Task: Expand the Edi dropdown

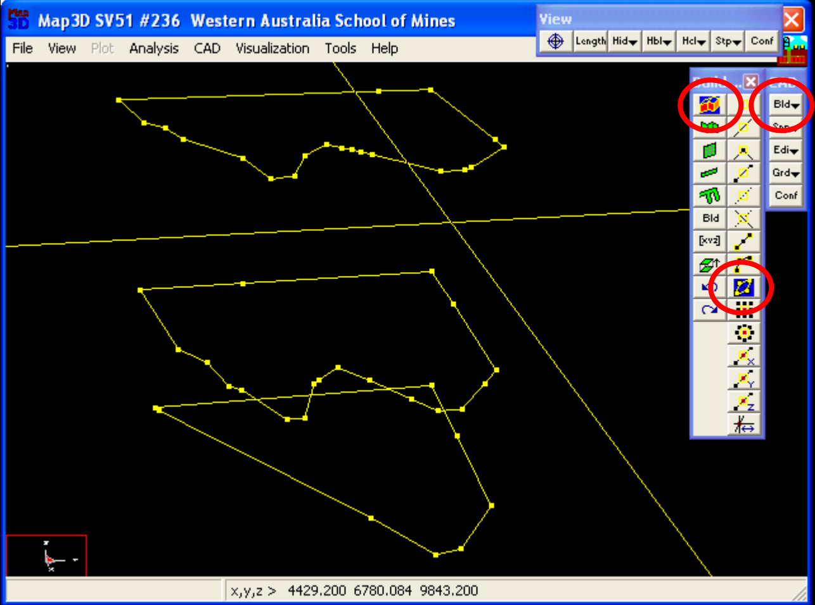Action: [786, 150]
